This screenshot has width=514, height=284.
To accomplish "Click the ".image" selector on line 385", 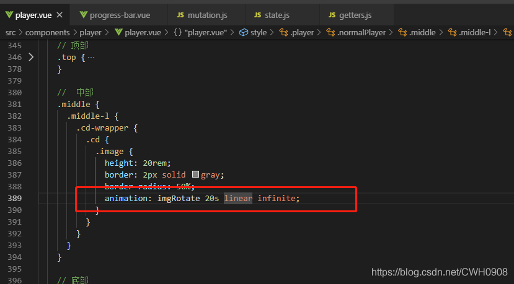I will 110,152.
